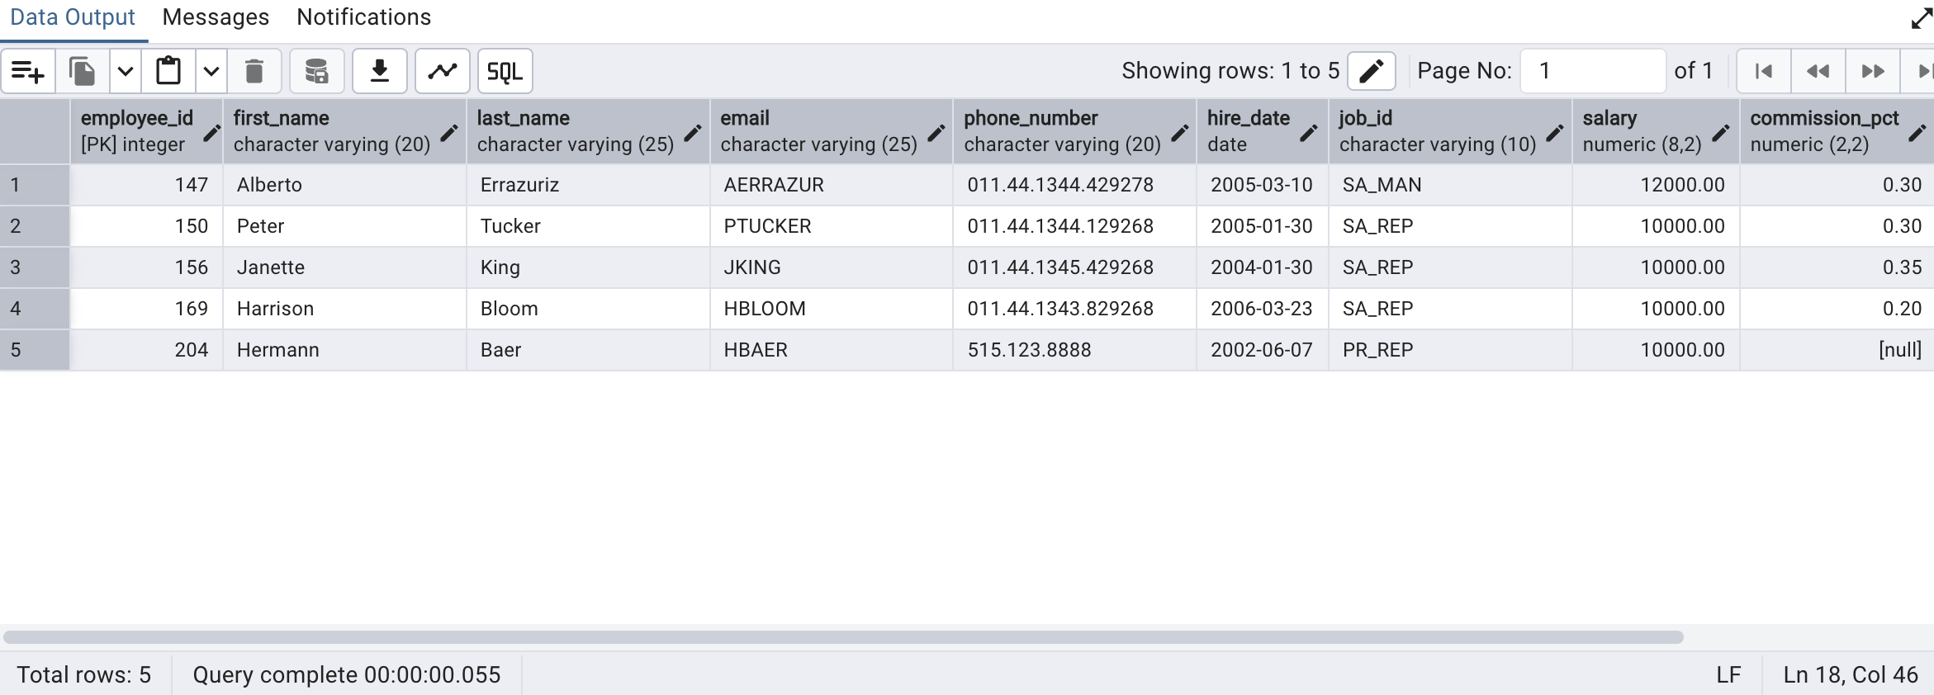The height and width of the screenshot is (695, 1934).
Task: Click the Add row icon
Action: point(28,72)
